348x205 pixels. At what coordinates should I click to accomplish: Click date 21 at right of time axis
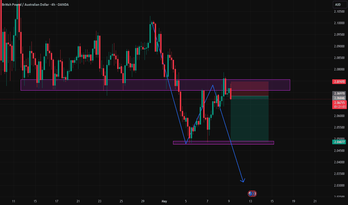click(315, 201)
